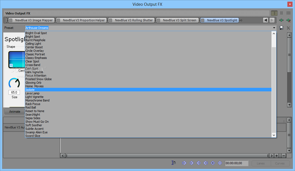Click timeline zoom in plus button
Viewport: 295px width, 171px height.
tap(276, 155)
